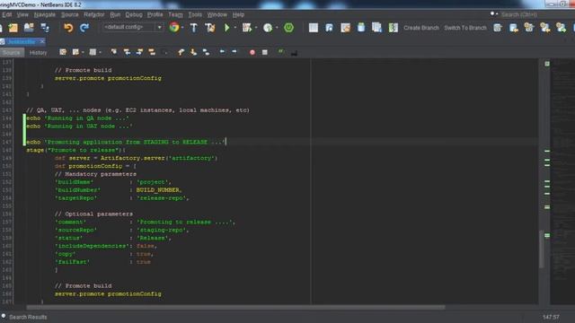The image size is (575, 323).
Task: Click the Save All toolbar icon
Action: (45, 28)
